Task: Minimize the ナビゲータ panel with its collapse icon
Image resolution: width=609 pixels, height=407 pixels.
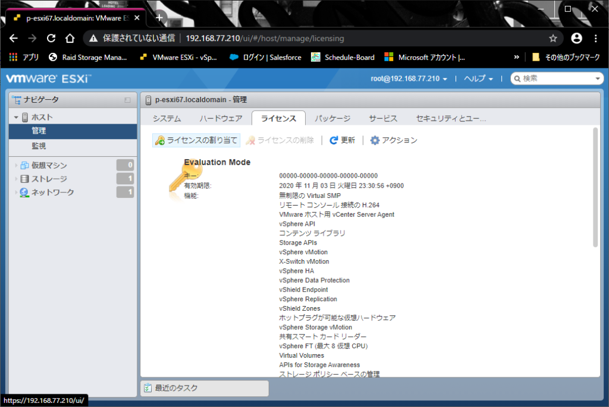Action: 127,100
